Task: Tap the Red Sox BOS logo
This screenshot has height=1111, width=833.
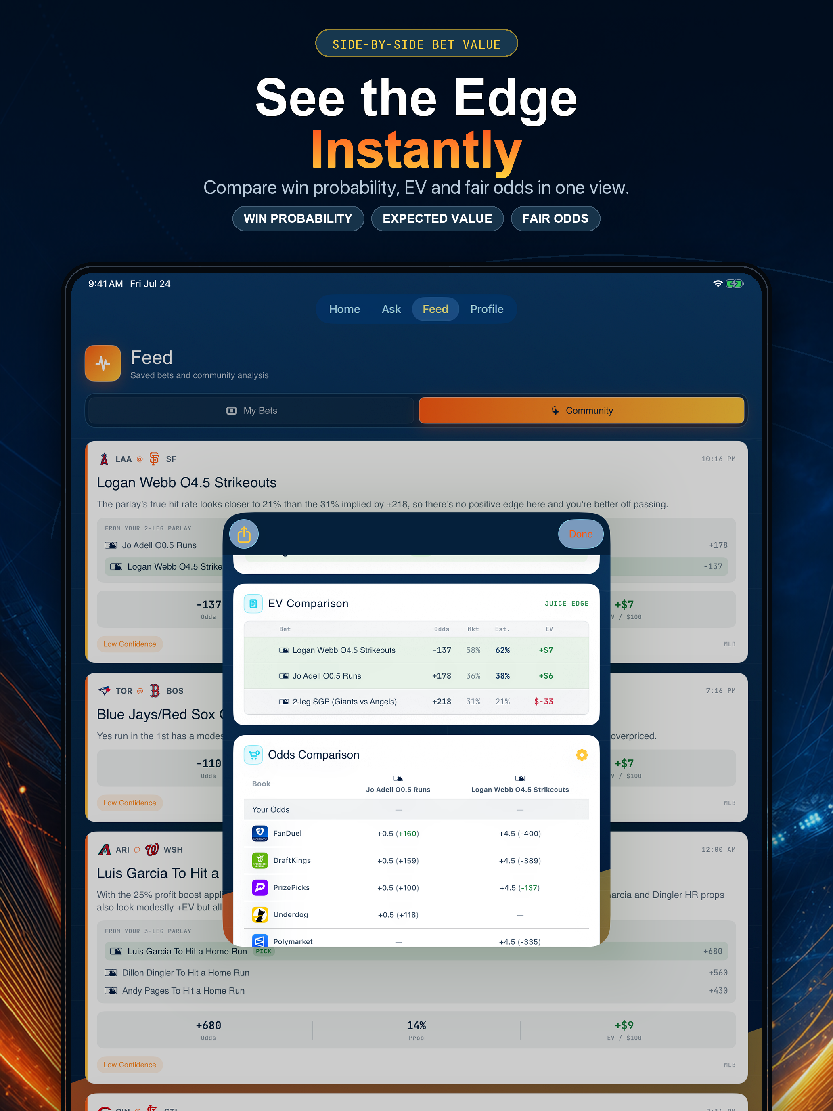Action: (155, 691)
